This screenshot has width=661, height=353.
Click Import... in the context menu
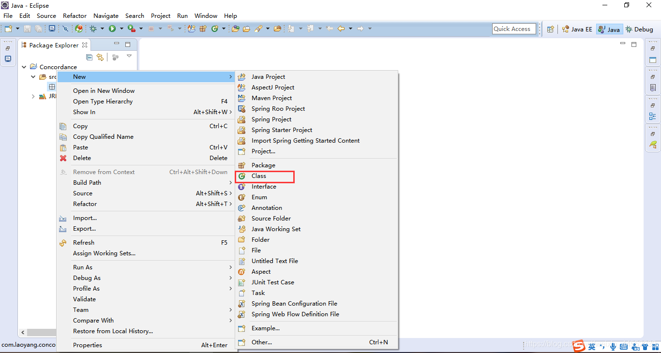point(146,218)
